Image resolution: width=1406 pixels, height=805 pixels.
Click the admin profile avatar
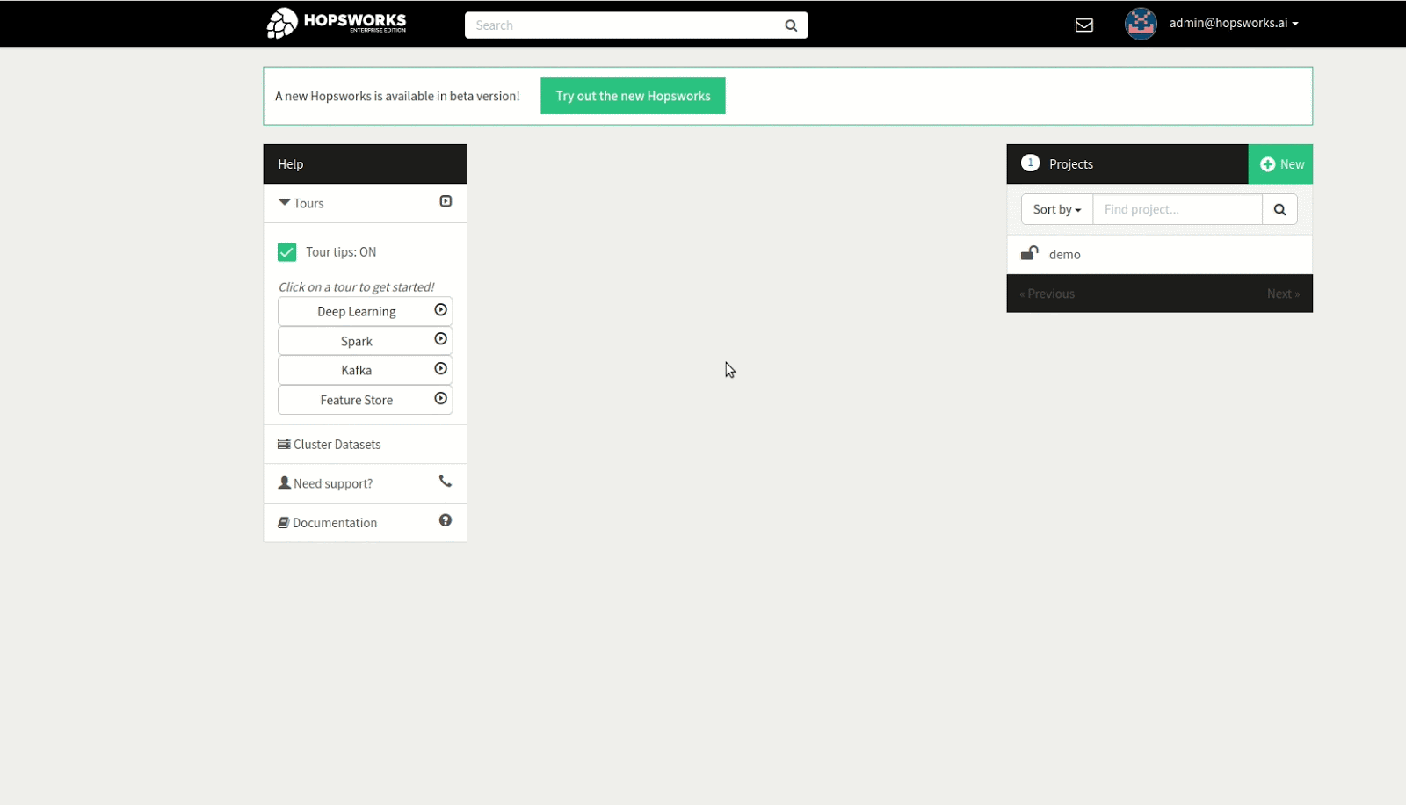(1140, 24)
